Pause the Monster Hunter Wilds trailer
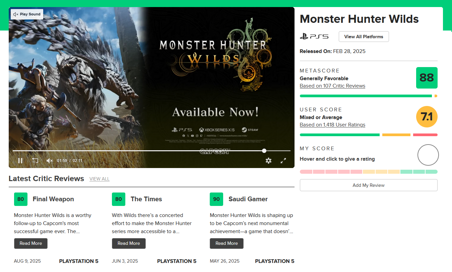452x272 pixels. click(x=20, y=161)
